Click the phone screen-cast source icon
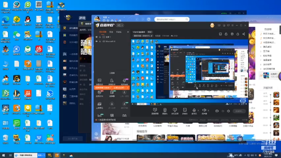 click(175, 110)
